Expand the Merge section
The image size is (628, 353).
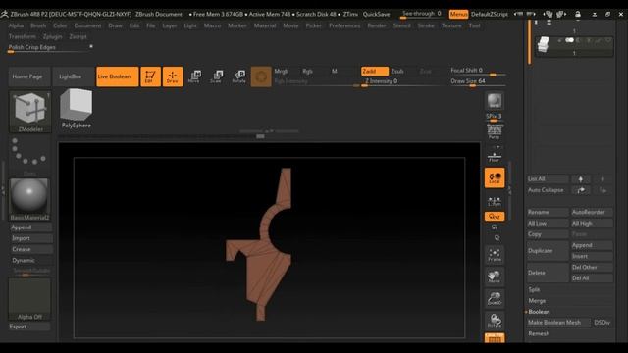[x=537, y=301]
